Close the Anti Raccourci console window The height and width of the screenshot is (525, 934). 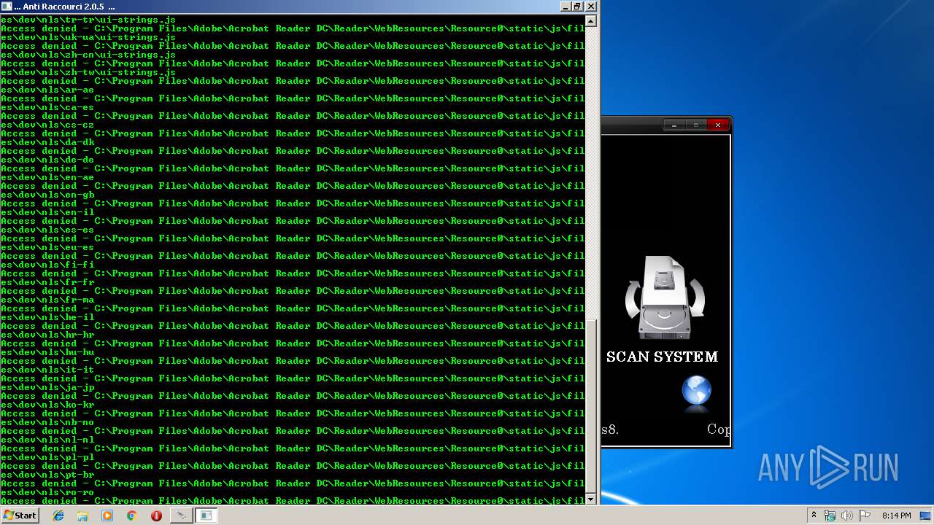[x=590, y=6]
